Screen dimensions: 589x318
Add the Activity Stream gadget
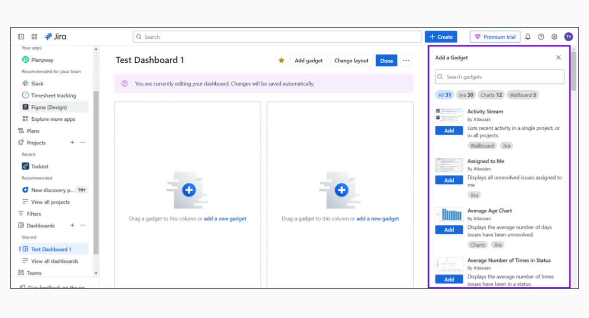[449, 131]
